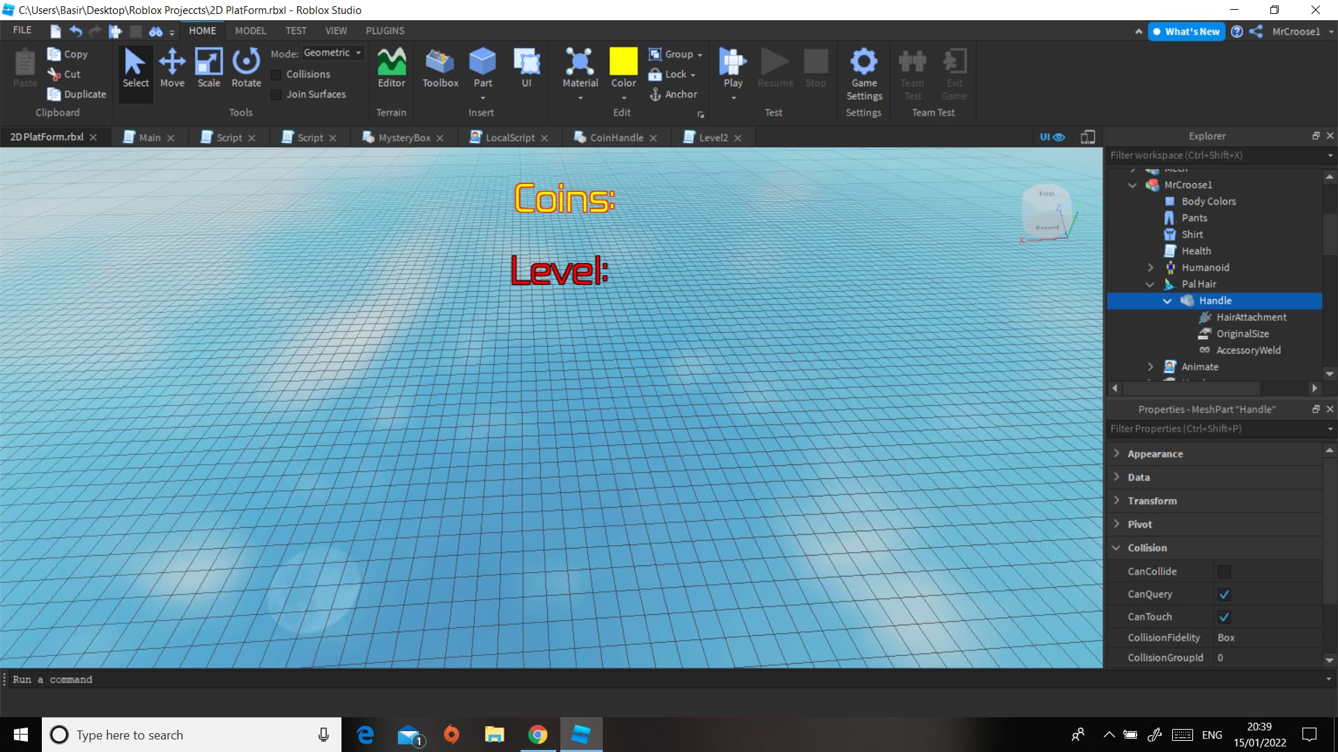
Task: Choose the Scale tool
Action: [208, 68]
